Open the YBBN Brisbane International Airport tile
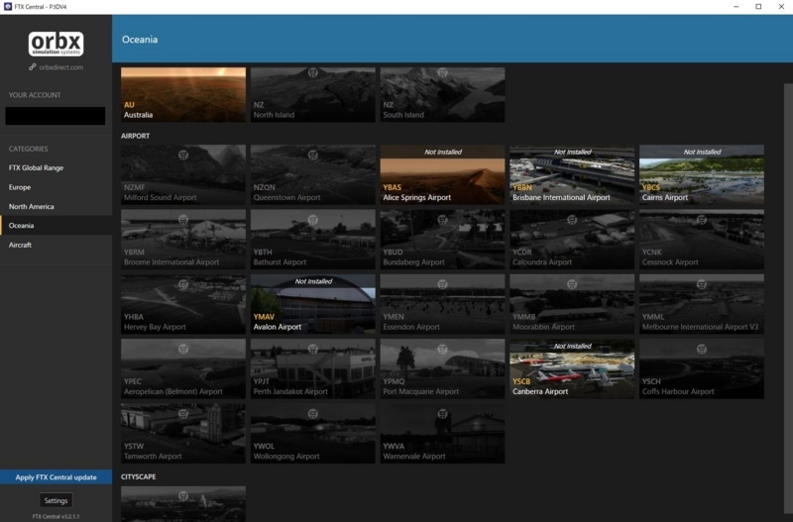This screenshot has height=522, width=793. (572, 175)
